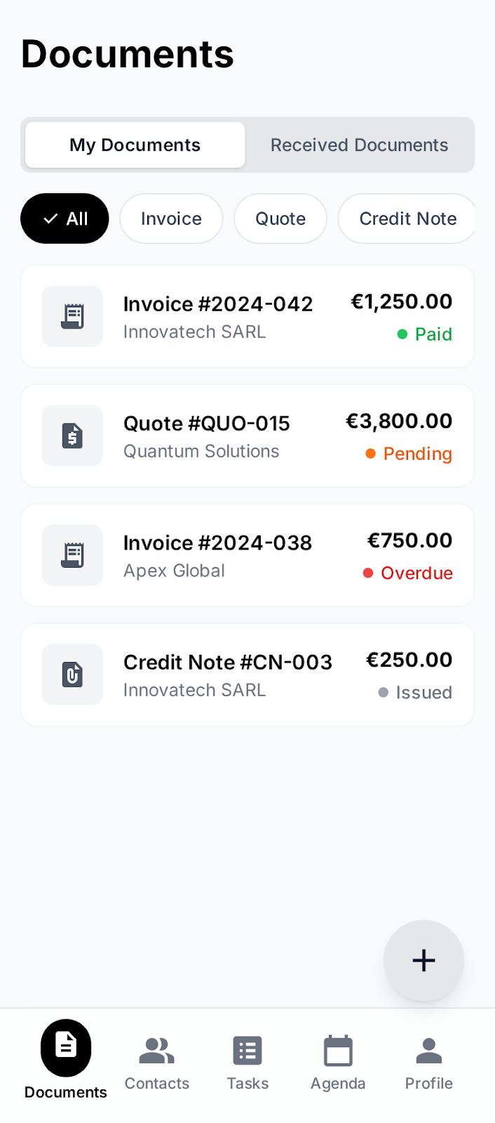This screenshot has width=495, height=1123.
Task: Select the My Documents tab
Action: click(134, 145)
